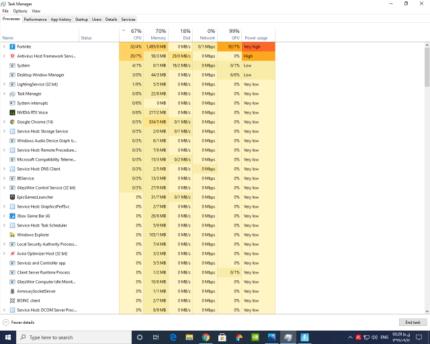Open the NVIDIA app from taskbar
Screen dimensions: 430x344
pyautogui.click(x=255, y=337)
